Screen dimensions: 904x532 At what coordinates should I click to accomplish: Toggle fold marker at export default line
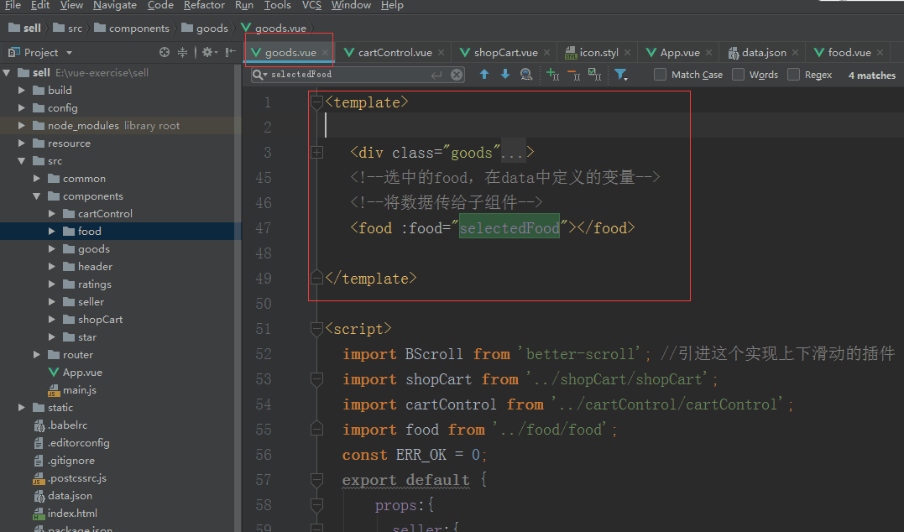tap(316, 480)
